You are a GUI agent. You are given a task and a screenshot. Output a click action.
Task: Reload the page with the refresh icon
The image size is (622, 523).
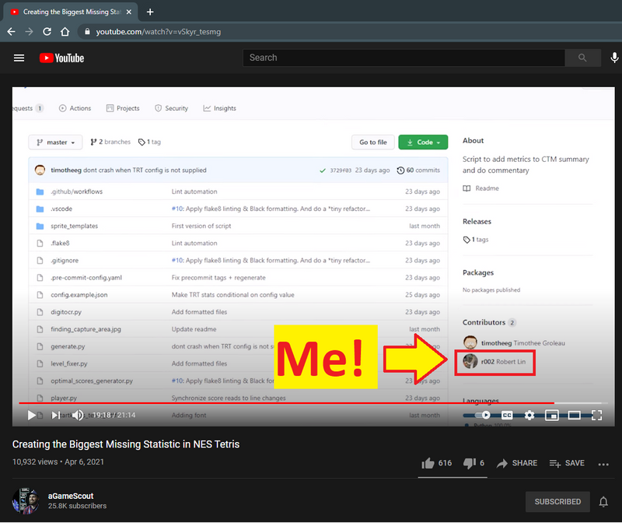pos(47,31)
